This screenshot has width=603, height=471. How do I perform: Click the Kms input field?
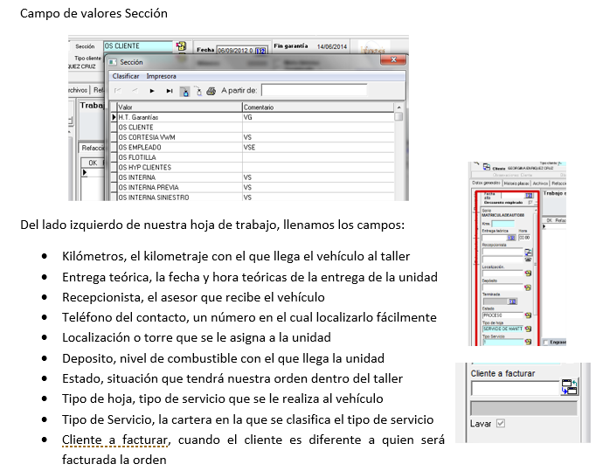502,224
